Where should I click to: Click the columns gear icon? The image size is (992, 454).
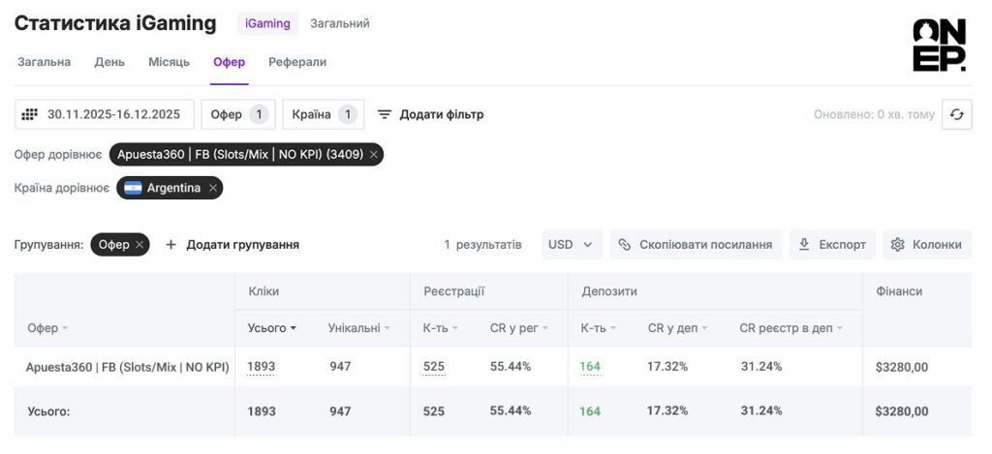897,245
